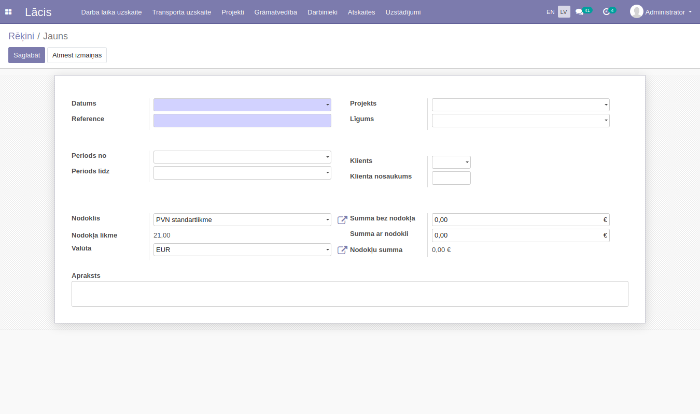The width and height of the screenshot is (700, 414).
Task: Open the Darbinieki menu
Action: 322,12
